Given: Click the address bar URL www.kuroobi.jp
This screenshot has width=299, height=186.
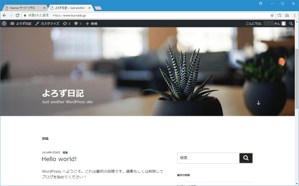Looking at the screenshot, I should point(69,15).
